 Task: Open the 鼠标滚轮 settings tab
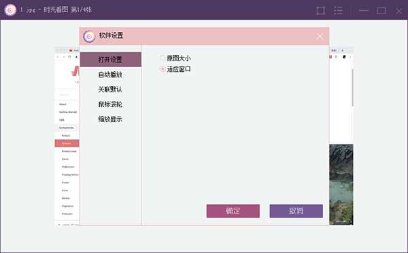pyautogui.click(x=111, y=104)
